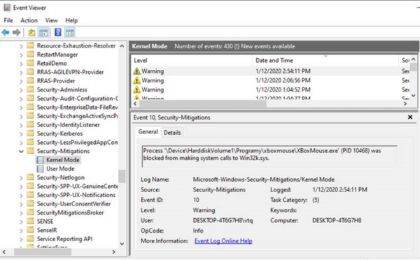Select the 1/12/2020 2:06:56 PM date cell

tap(283, 80)
